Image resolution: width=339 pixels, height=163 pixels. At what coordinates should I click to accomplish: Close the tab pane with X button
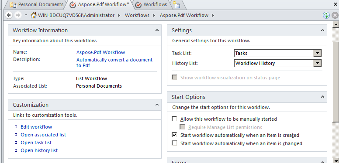(336, 4)
